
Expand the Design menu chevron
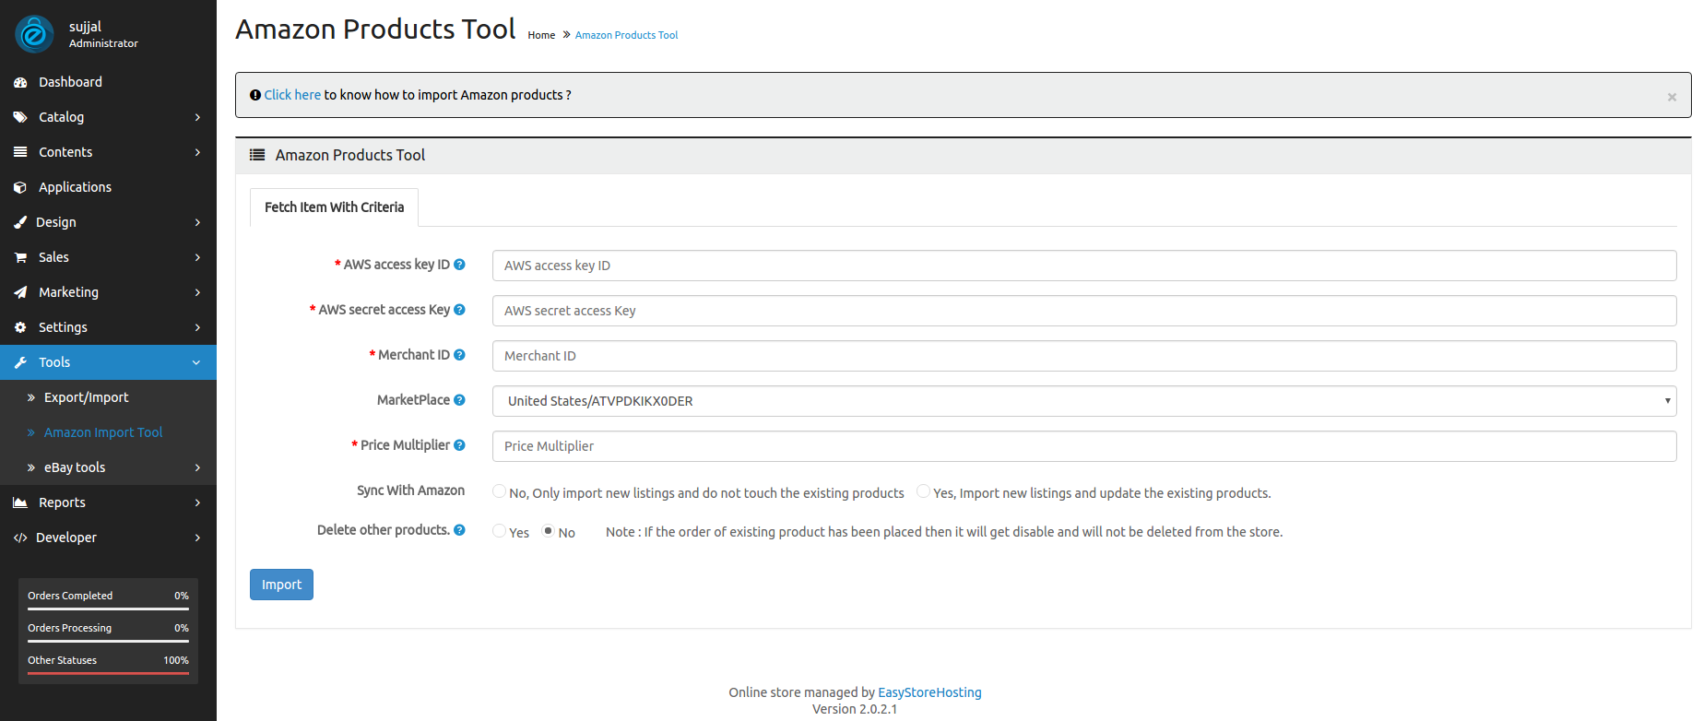(197, 222)
